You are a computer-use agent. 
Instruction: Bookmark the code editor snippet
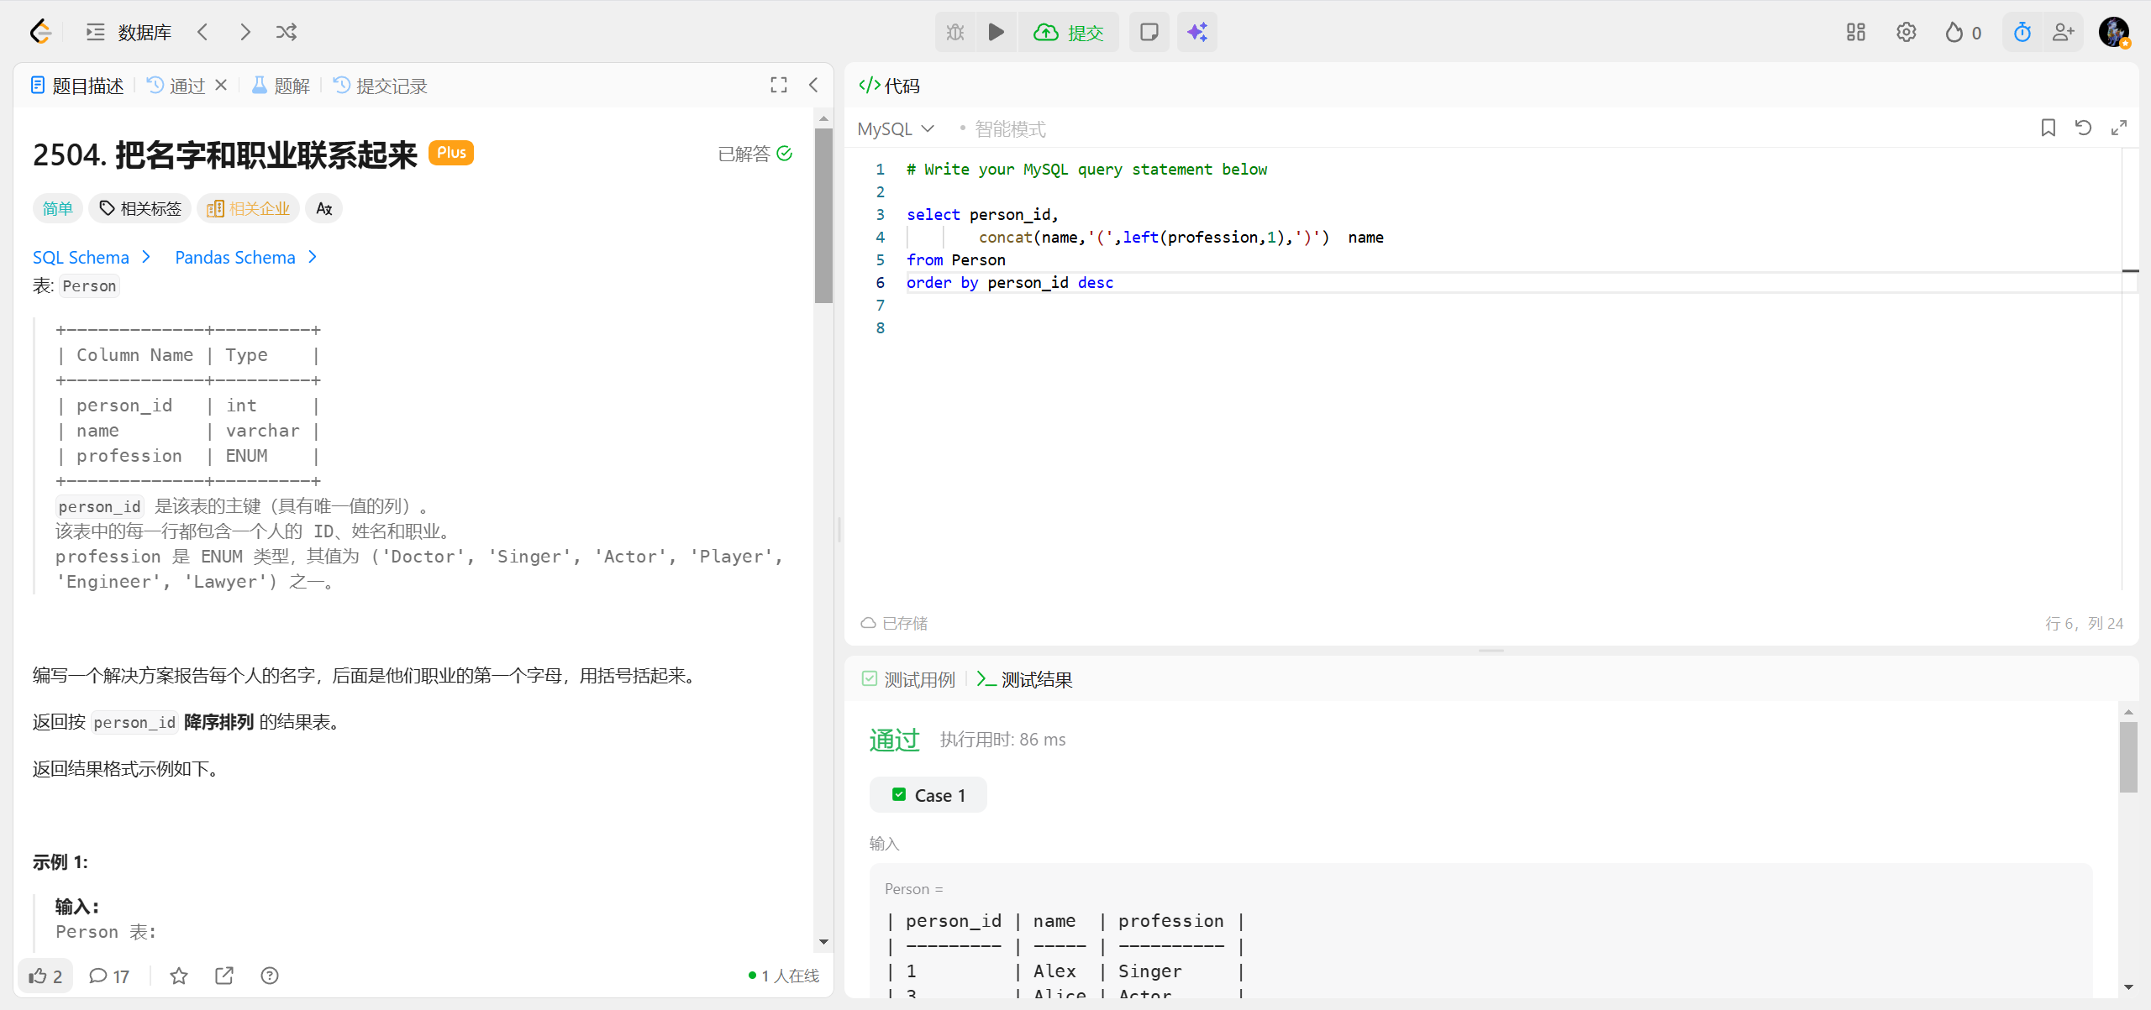2048,128
